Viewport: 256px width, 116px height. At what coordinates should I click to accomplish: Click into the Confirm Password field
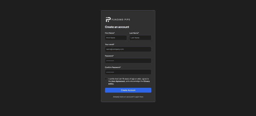tap(128, 72)
